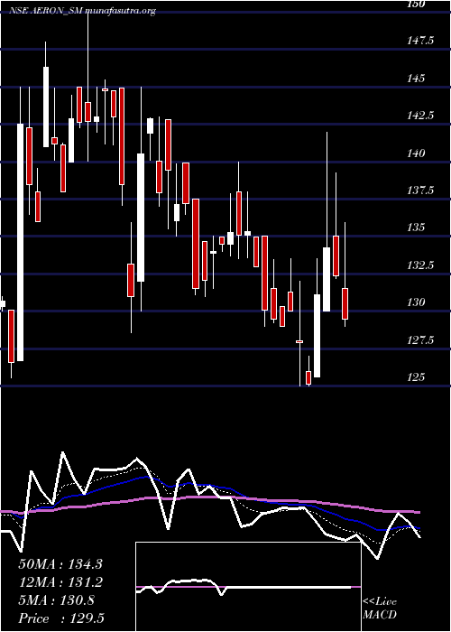Click the 127.5 price axis label

click(419, 340)
